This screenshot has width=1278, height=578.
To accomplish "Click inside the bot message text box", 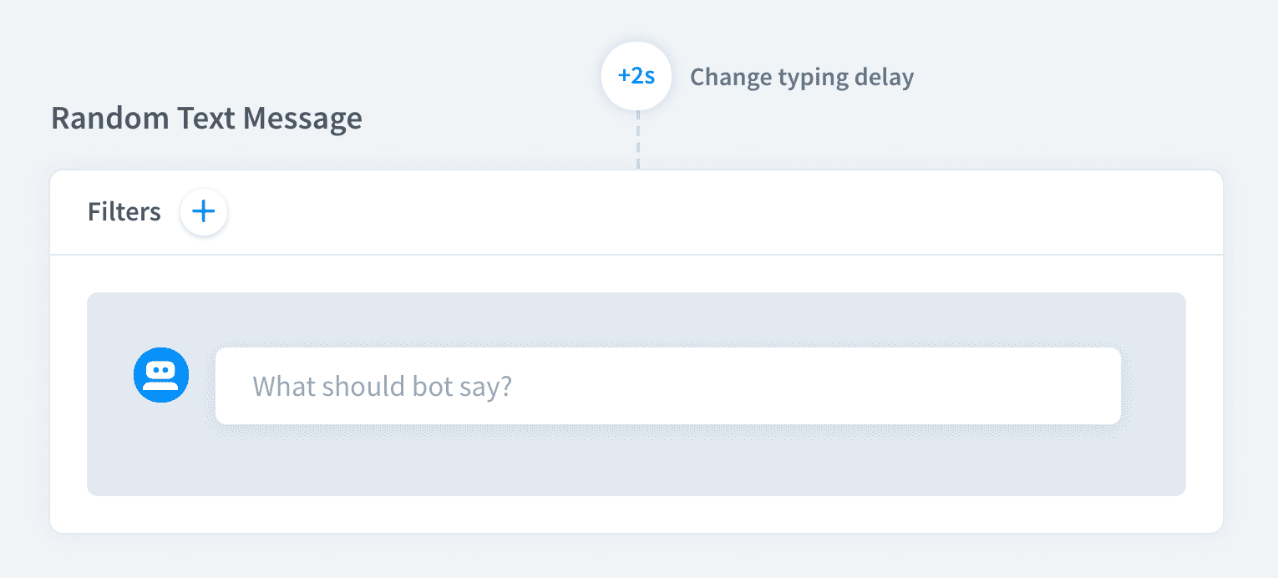I will pyautogui.click(x=667, y=386).
